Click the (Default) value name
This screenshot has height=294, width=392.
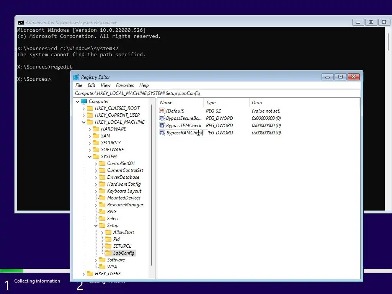pyautogui.click(x=175, y=111)
